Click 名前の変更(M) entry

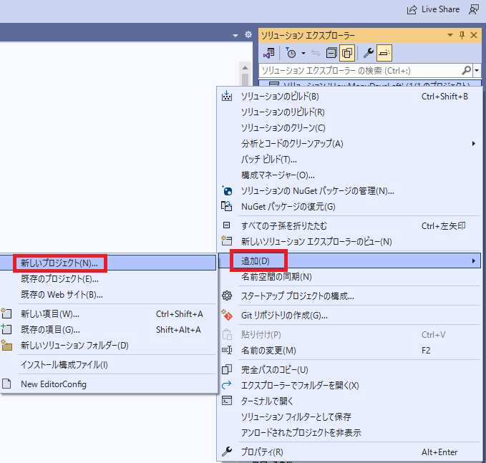[350, 351]
